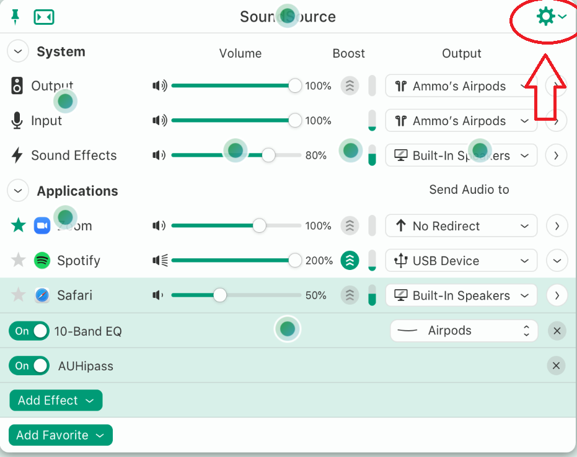Click the Safari app icon

coord(42,295)
